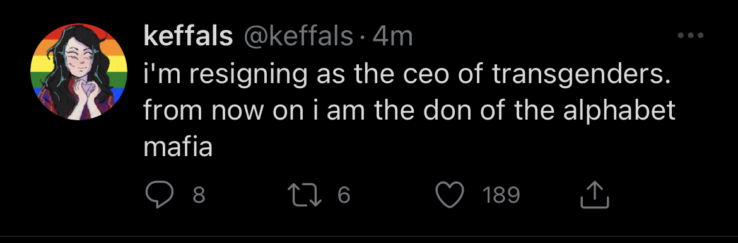
Task: Visit profile via bold keffals display name
Action: (188, 36)
